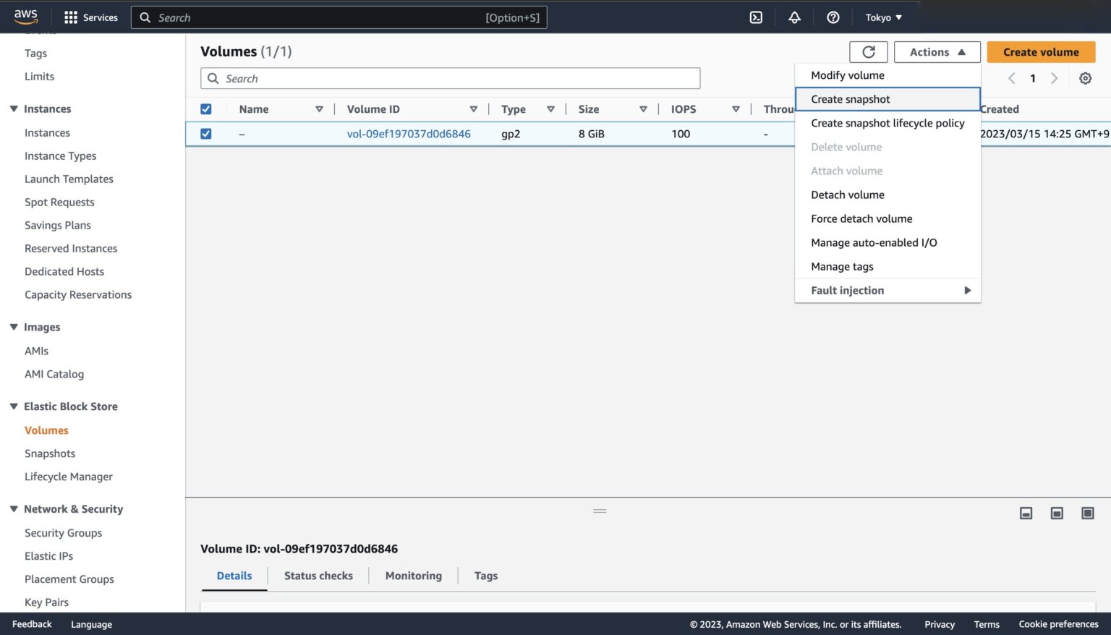
Task: Choose Create snapshot from the Actions menu
Action: click(x=850, y=99)
